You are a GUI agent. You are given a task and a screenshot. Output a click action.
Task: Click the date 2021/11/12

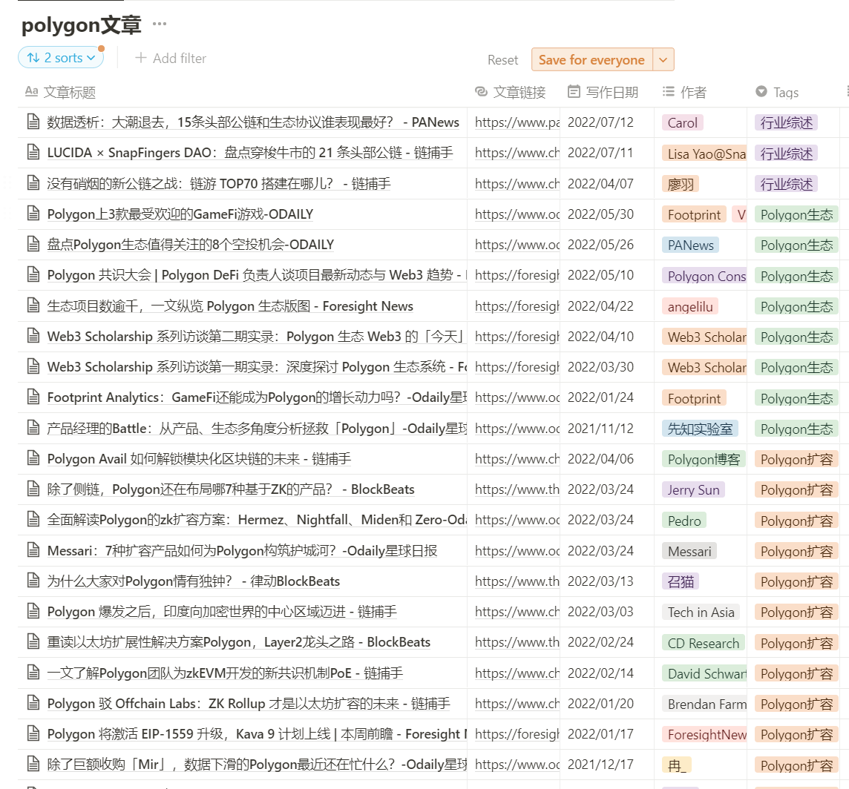click(x=600, y=429)
